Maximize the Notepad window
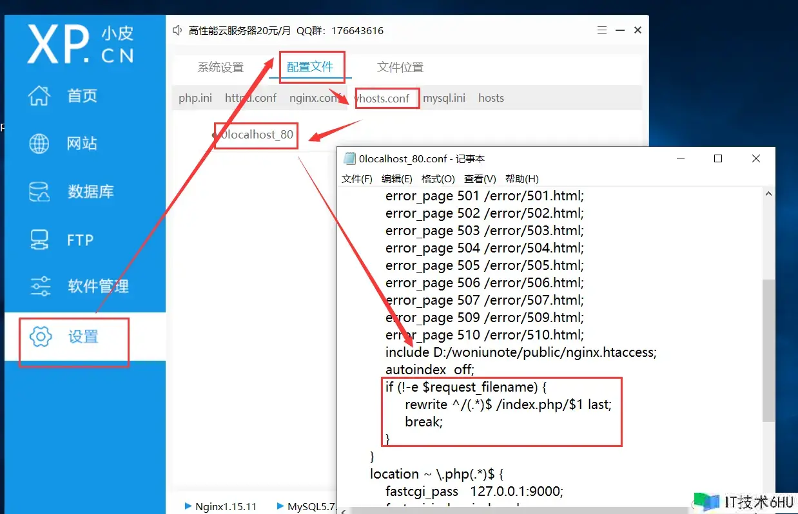The image size is (798, 514). coord(718,158)
